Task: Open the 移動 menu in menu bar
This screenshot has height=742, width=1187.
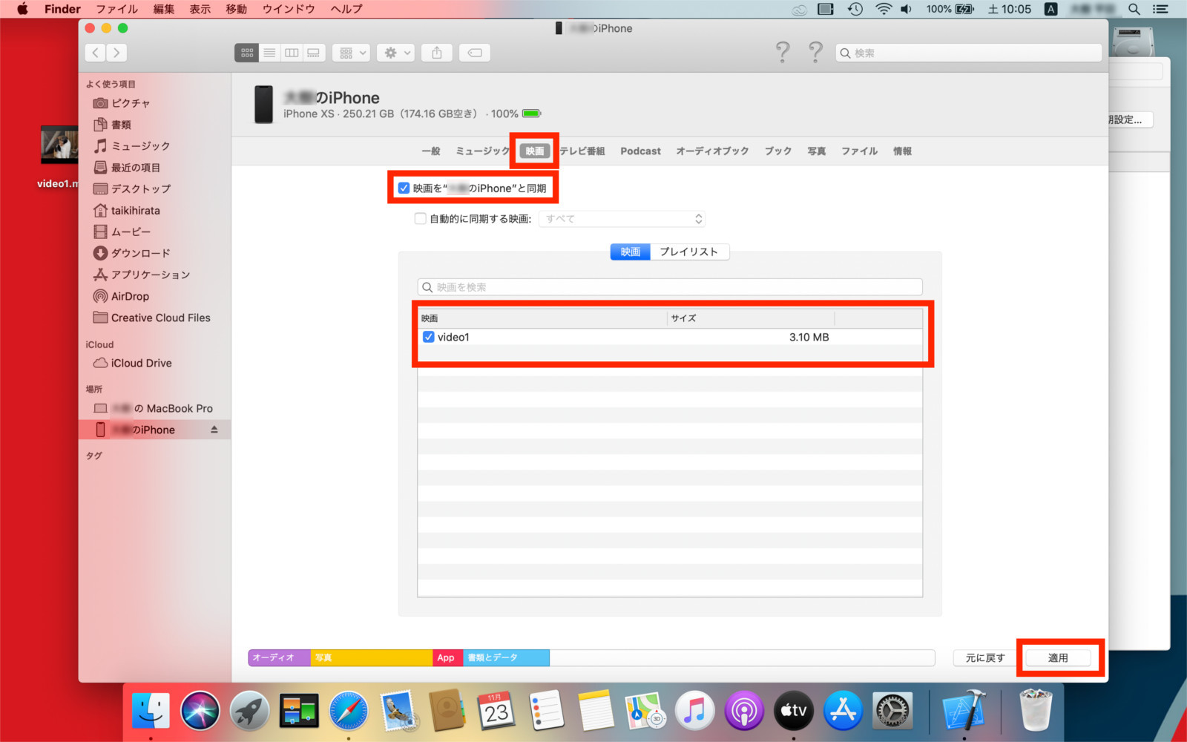Action: [236, 9]
